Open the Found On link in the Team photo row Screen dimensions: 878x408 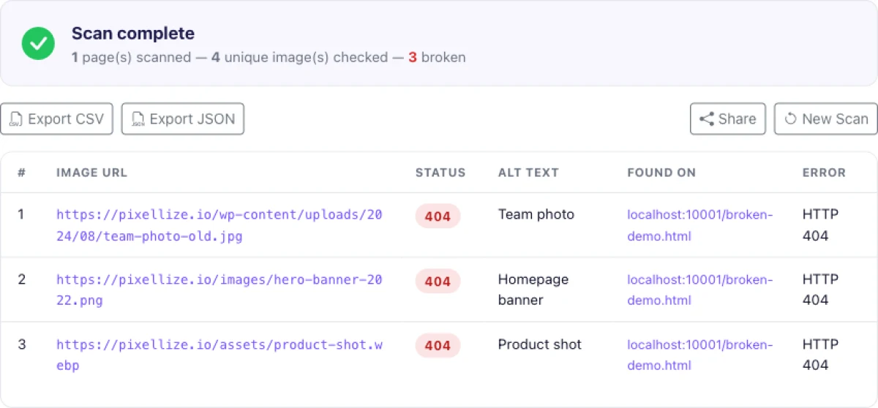(699, 225)
